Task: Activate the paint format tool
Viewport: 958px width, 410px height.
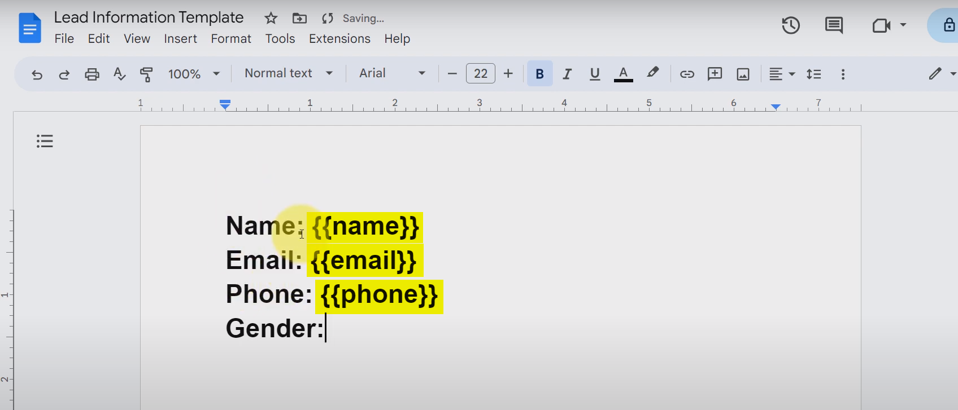Action: [146, 74]
